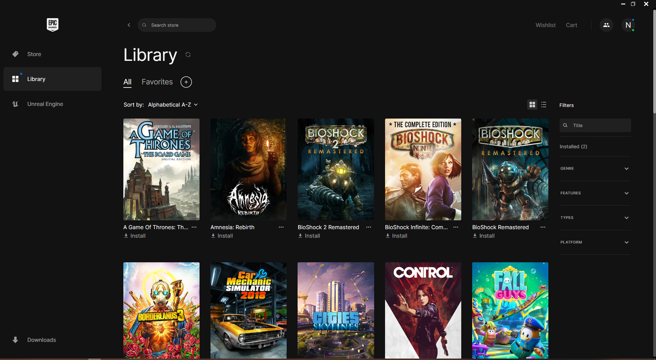The width and height of the screenshot is (656, 360).
Task: Open BioShock 2 Remastered cover art
Action: point(336,170)
